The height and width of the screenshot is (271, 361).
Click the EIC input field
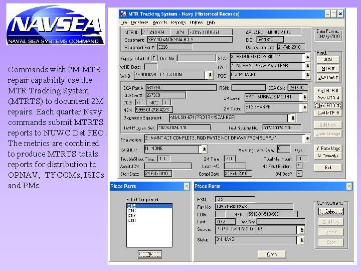[x=270, y=40]
